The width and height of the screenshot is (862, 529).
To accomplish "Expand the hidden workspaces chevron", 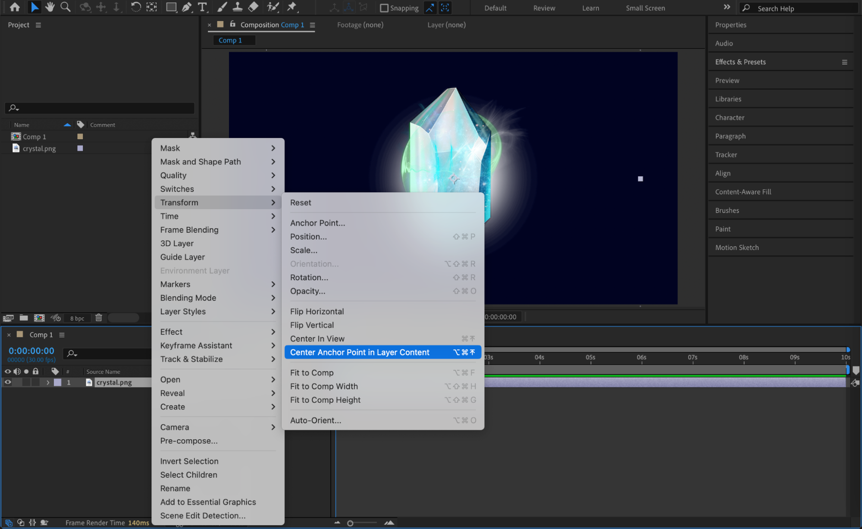I will (727, 7).
